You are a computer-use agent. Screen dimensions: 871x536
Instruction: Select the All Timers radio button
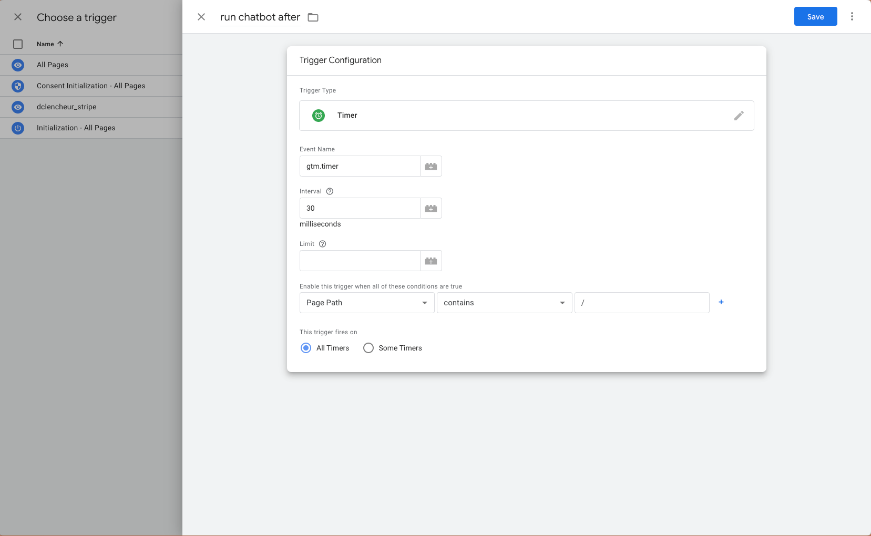point(306,348)
